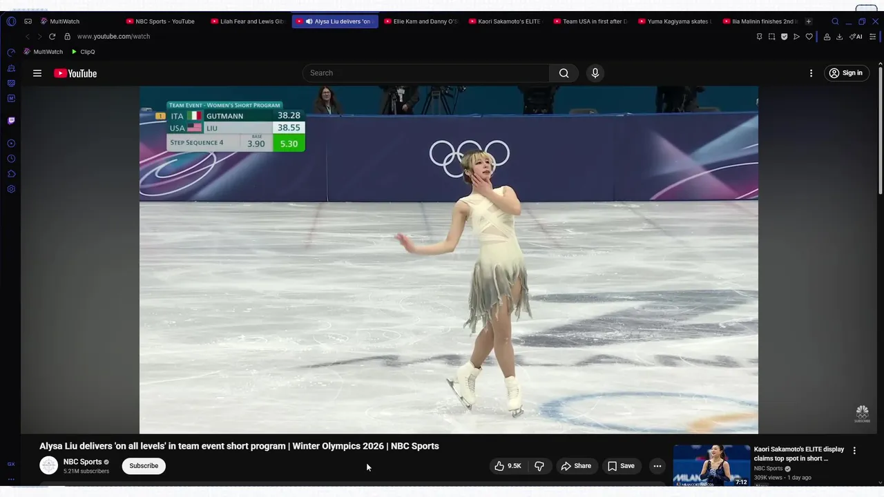Start voice search with the microphone icon

pyautogui.click(x=595, y=73)
